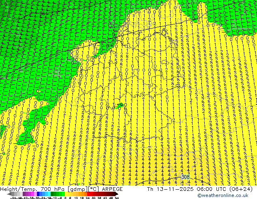Image resolution: width=257 pixels, height=199 pixels.
Task: Open the weatheronline.co.uk copyright link
Action: coord(223,195)
